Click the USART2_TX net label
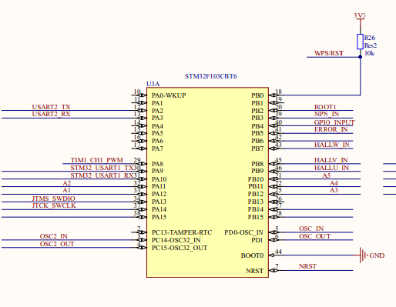The height and width of the screenshot is (307, 396). point(51,107)
